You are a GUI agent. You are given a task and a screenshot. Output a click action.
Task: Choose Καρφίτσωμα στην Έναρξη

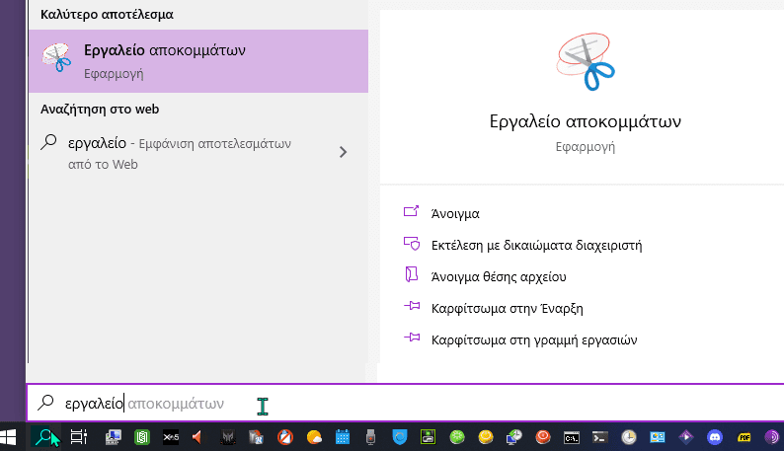pos(507,308)
